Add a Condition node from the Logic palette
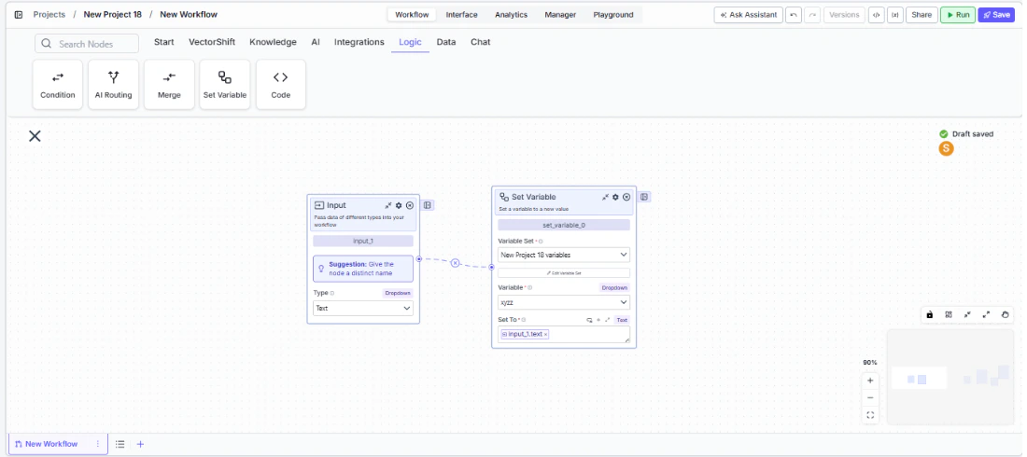Viewport: 1027px width, 457px height. click(58, 85)
